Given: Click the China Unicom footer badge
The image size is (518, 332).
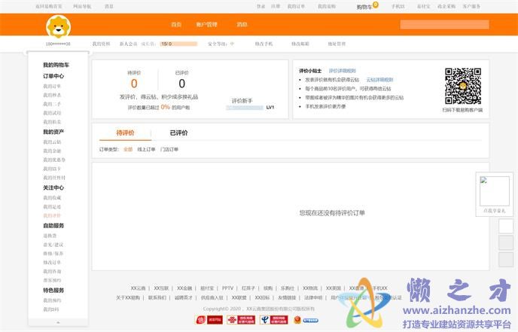Looking at the screenshot, I should point(241,320).
